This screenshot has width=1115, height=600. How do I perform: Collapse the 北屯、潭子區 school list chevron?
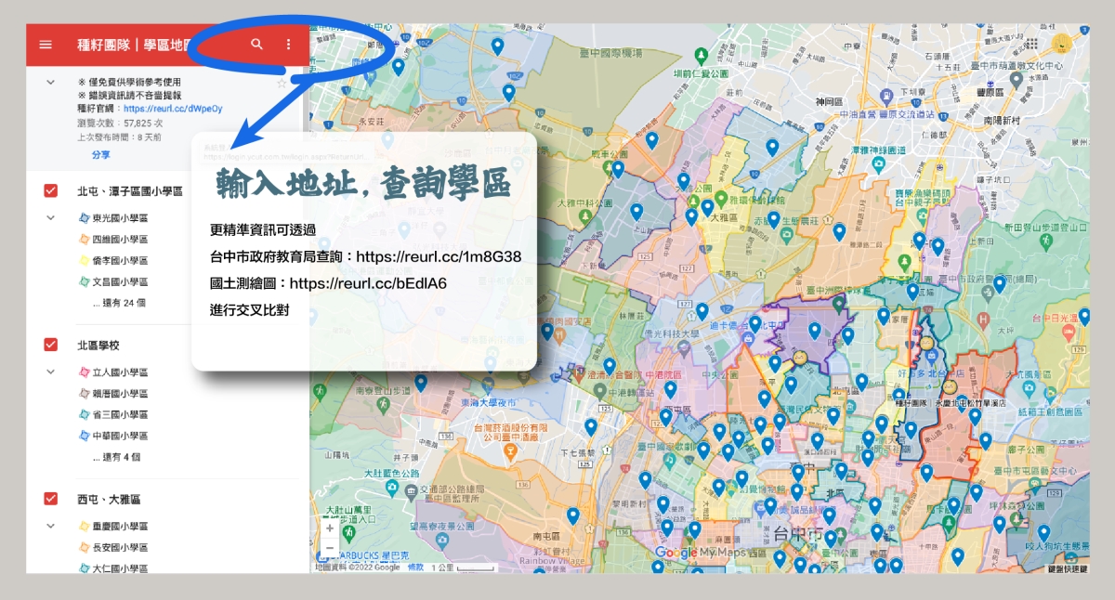[51, 218]
